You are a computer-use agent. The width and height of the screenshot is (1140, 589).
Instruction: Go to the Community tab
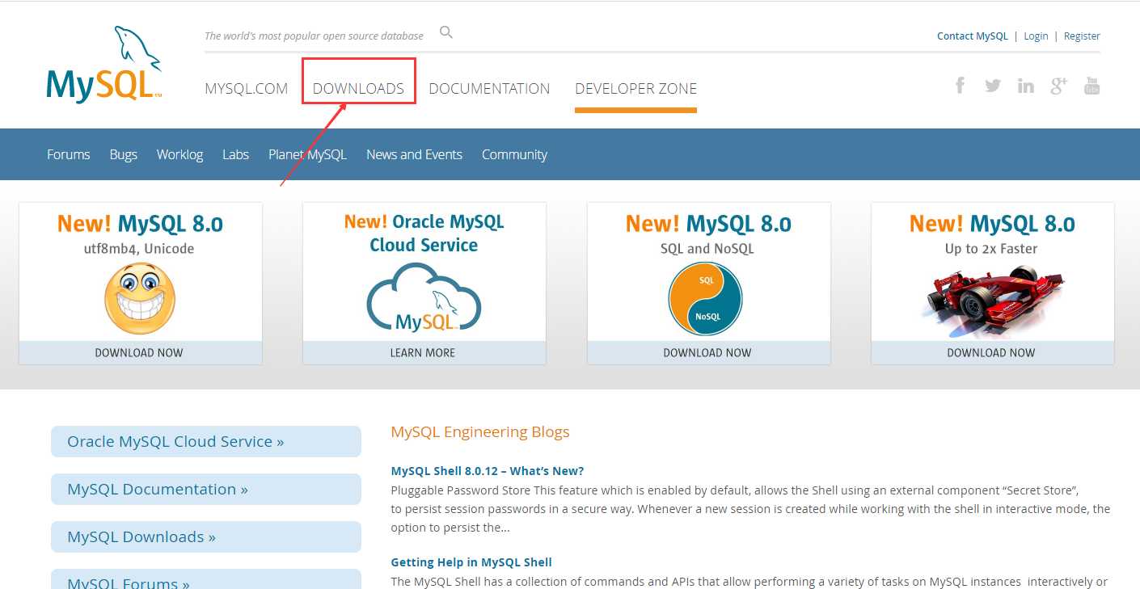coord(514,154)
